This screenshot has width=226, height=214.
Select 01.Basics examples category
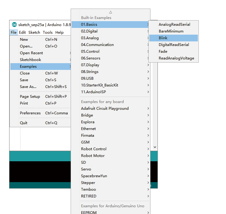(x=110, y=25)
